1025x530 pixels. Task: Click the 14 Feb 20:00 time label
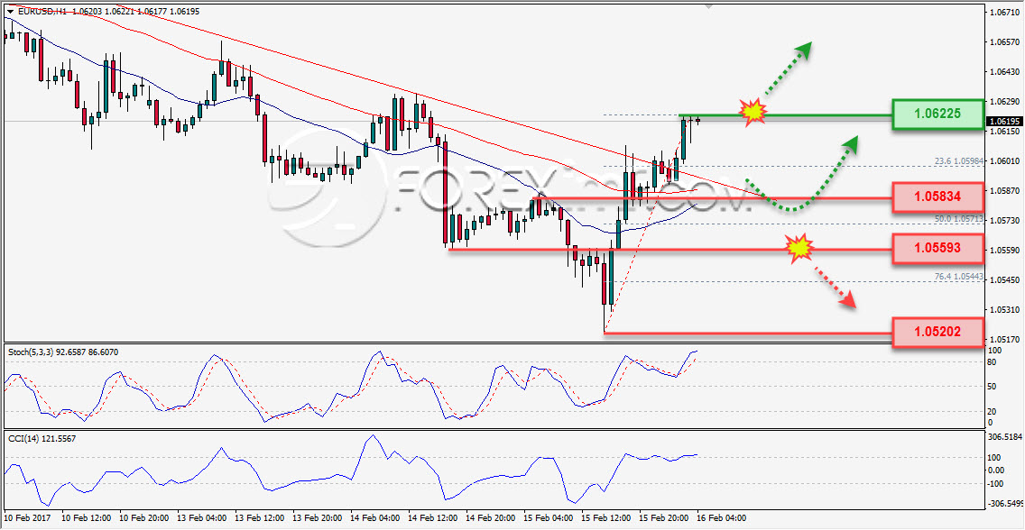[x=490, y=517]
